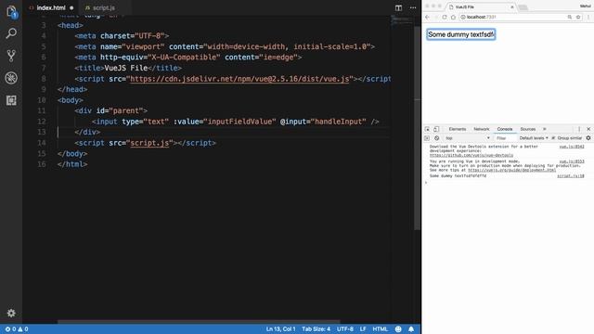This screenshot has width=594, height=334.
Task: Click errors and warnings count in status bar
Action: click(x=17, y=329)
